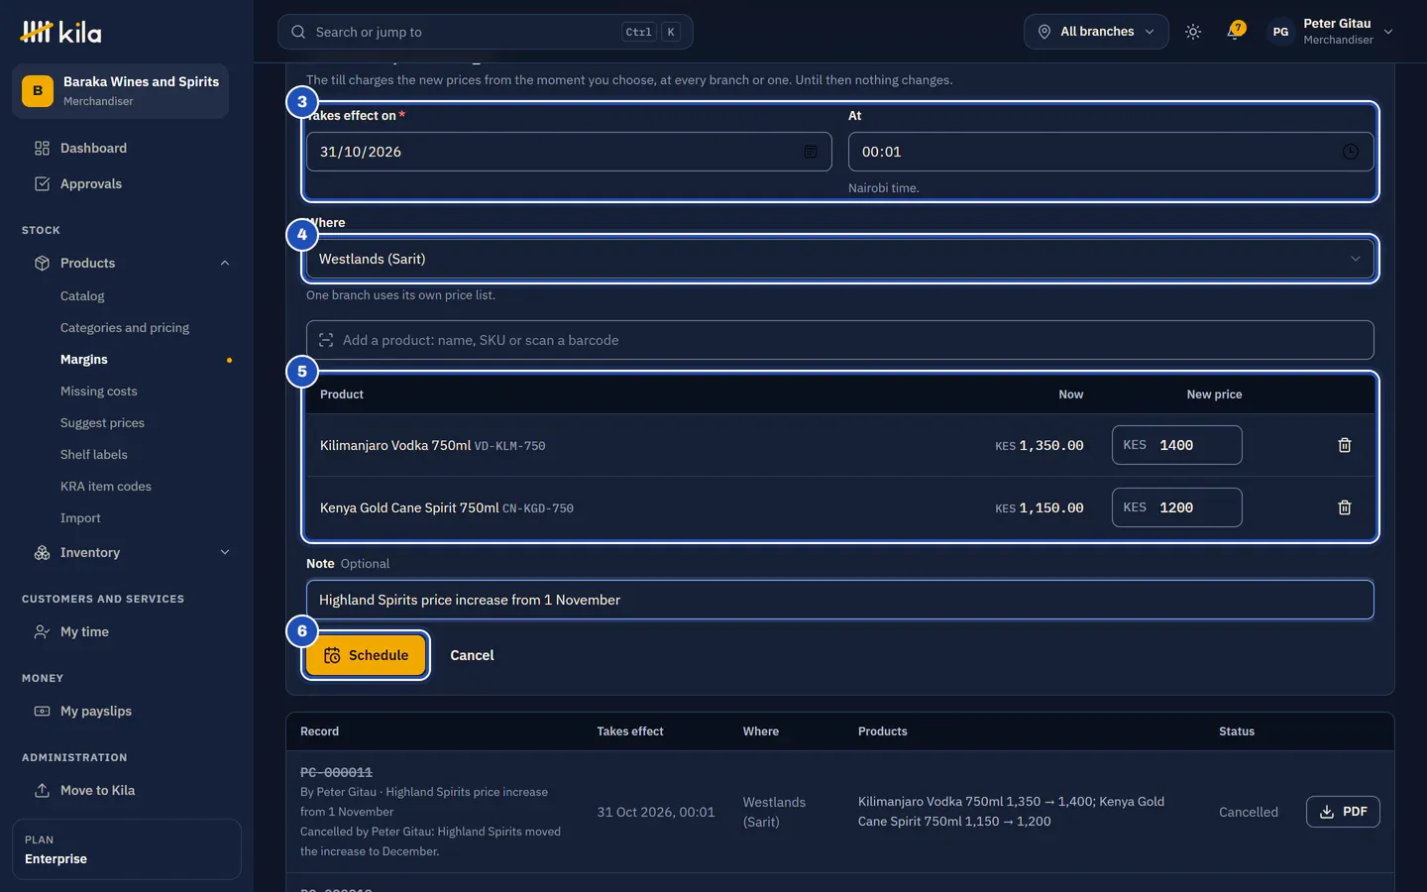Select Margins in the sidebar

[84, 359]
